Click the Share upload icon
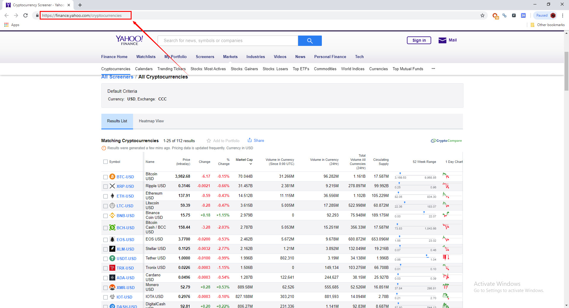 250,140
